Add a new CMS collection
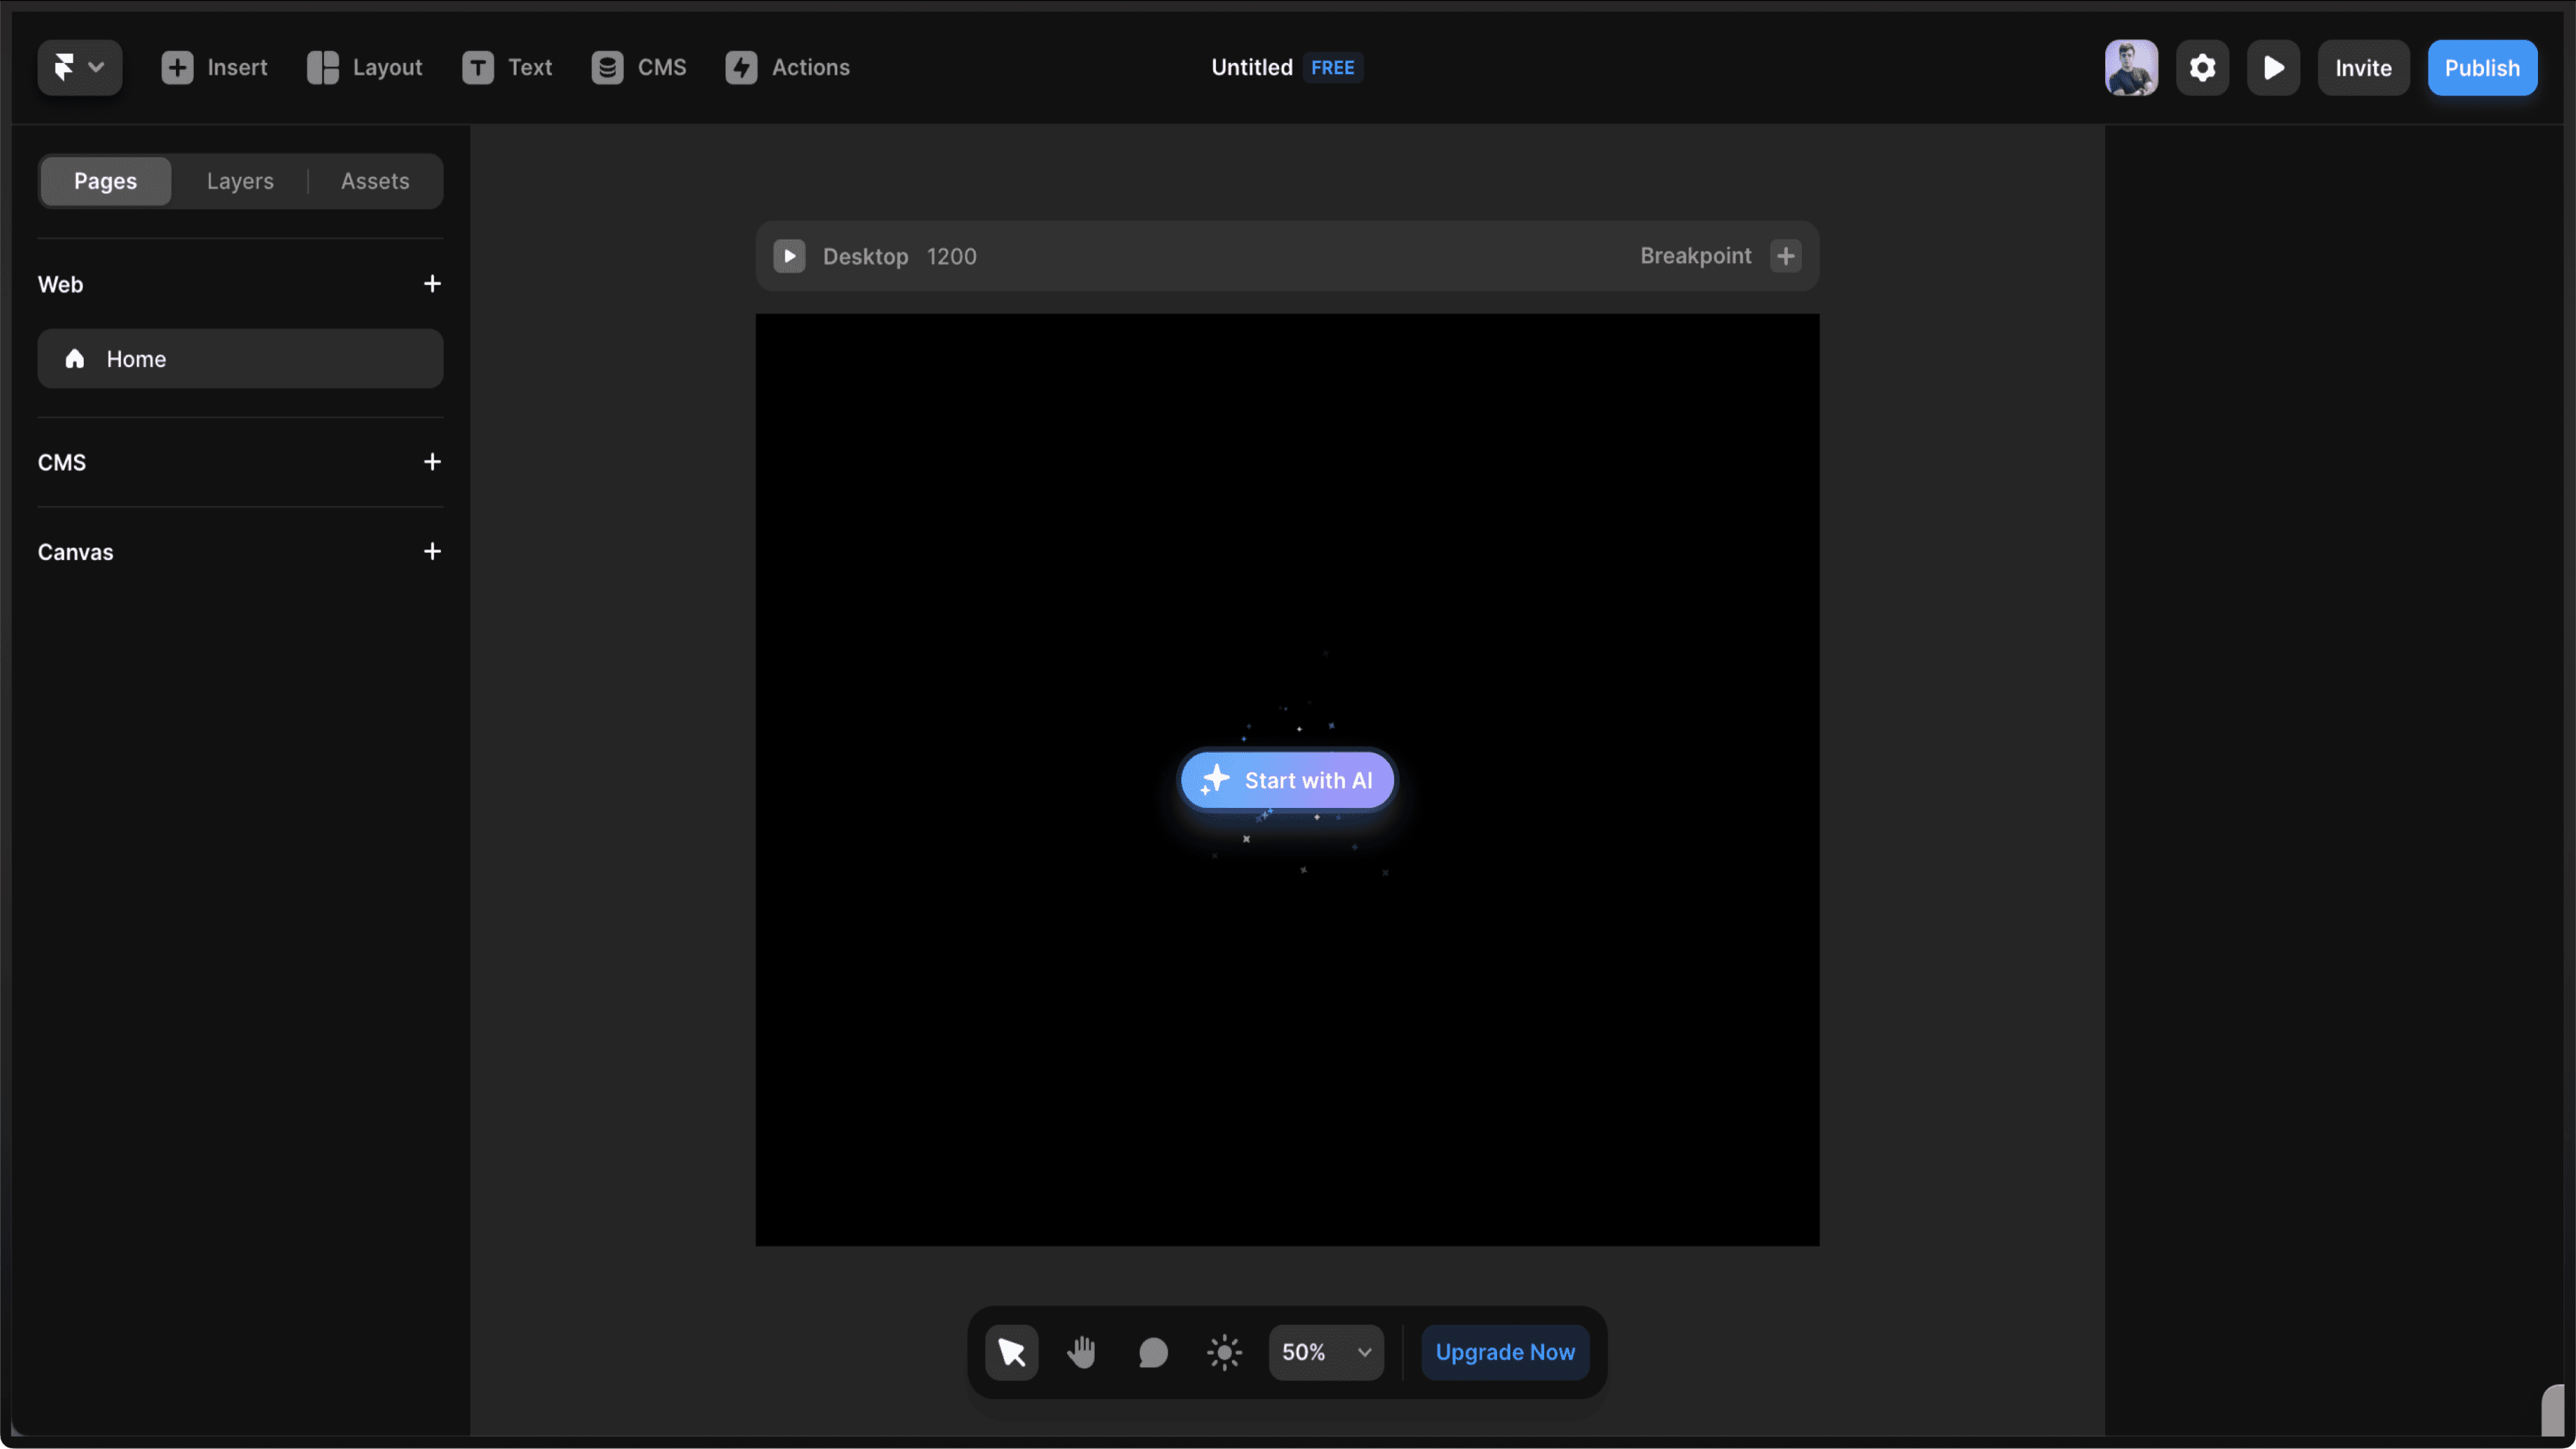 click(x=432, y=462)
